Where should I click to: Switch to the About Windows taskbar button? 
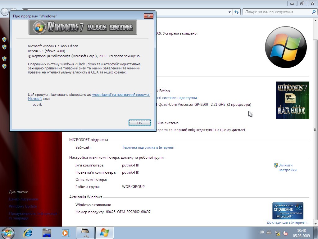pyautogui.click(x=104, y=233)
